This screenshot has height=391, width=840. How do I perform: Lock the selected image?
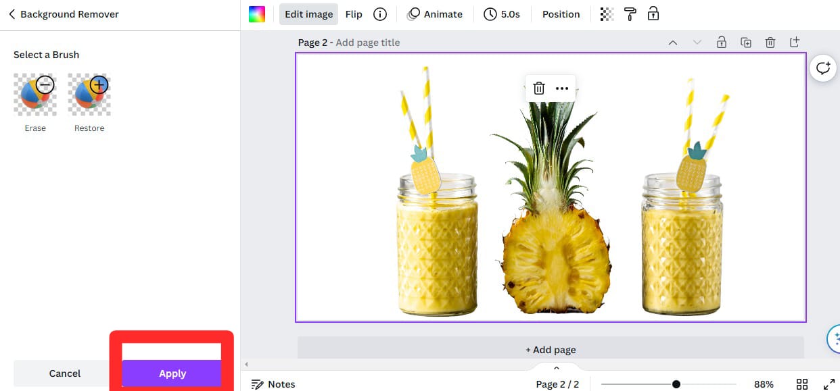point(653,14)
